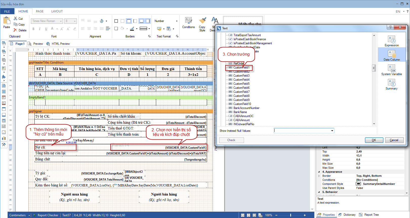Switch to the PAGE ribbon tab
Image resolution: width=410 pixels, height=218 pixels.
(40, 11)
